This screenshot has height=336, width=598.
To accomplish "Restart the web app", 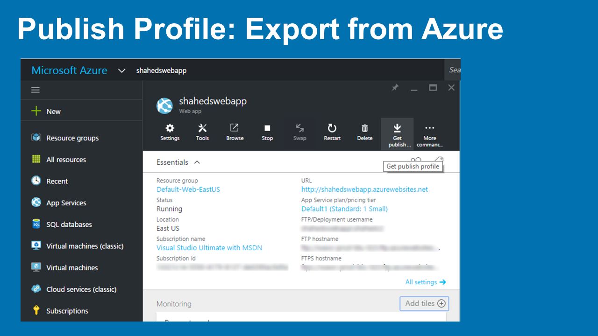I will [332, 132].
